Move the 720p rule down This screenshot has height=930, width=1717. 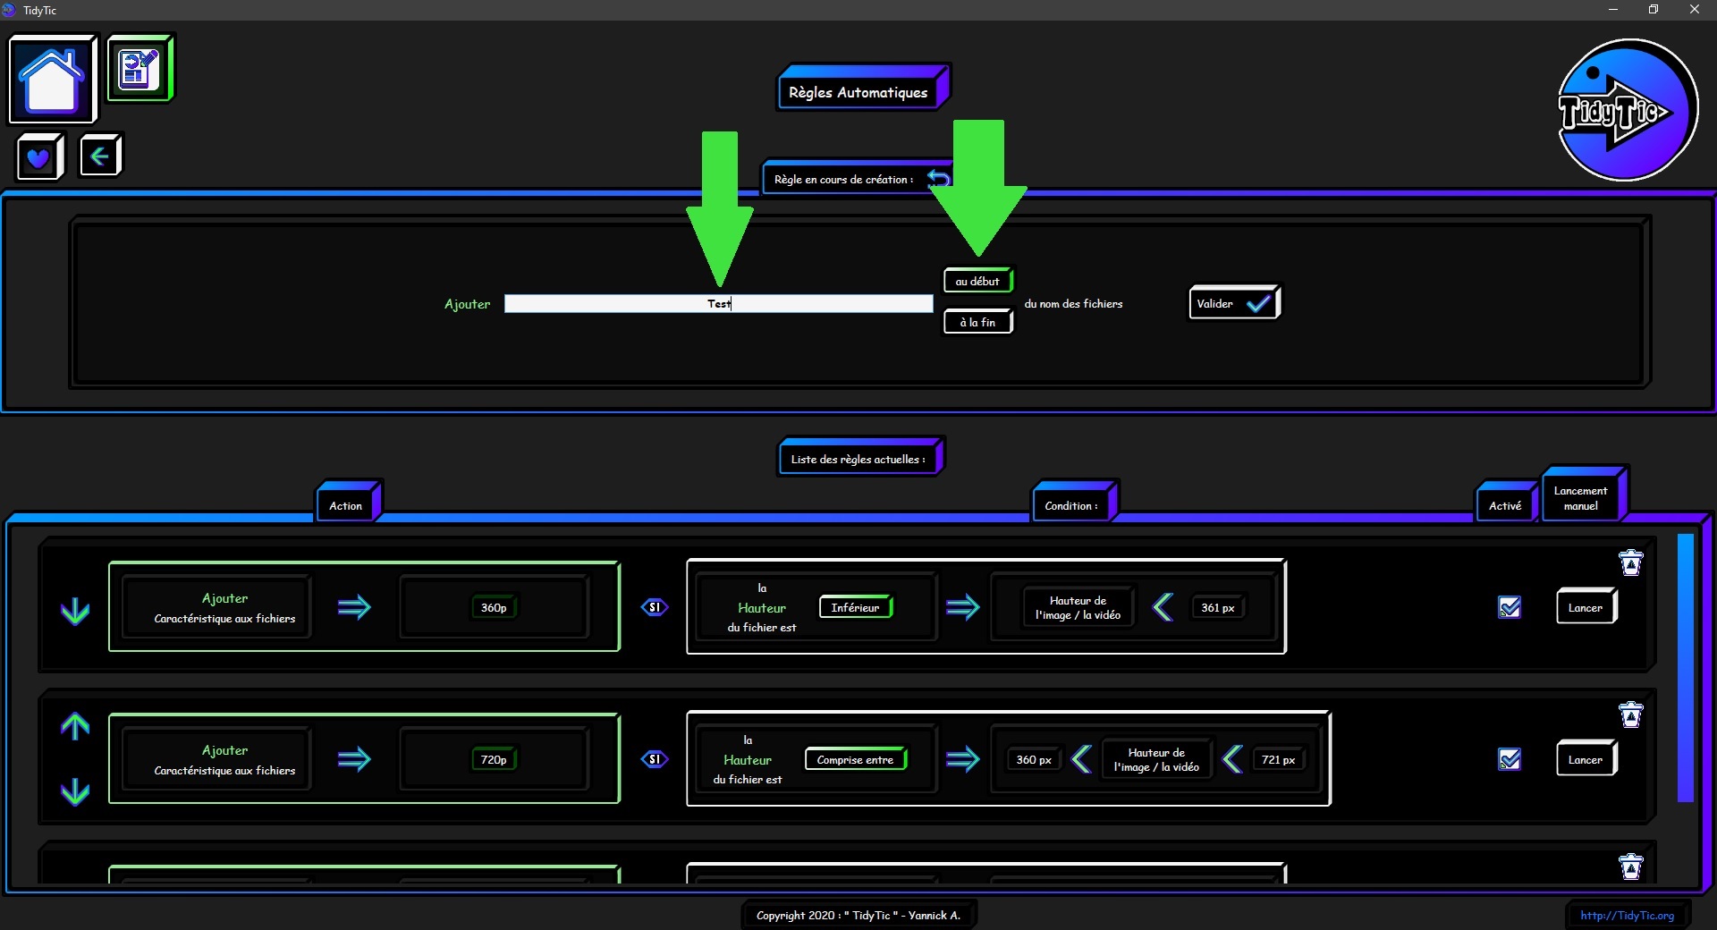tap(75, 791)
